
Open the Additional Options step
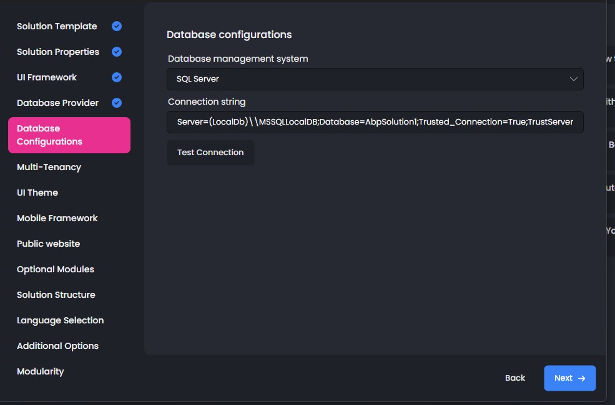pyautogui.click(x=57, y=346)
